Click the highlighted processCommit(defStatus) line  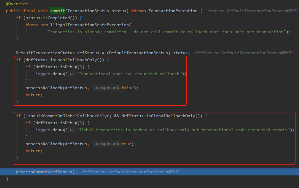tap(149, 172)
